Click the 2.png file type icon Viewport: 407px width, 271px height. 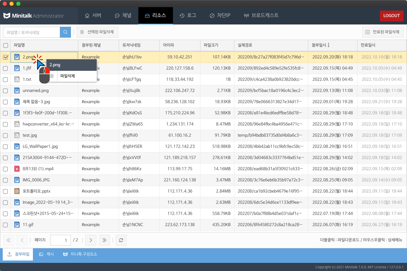pos(17,57)
